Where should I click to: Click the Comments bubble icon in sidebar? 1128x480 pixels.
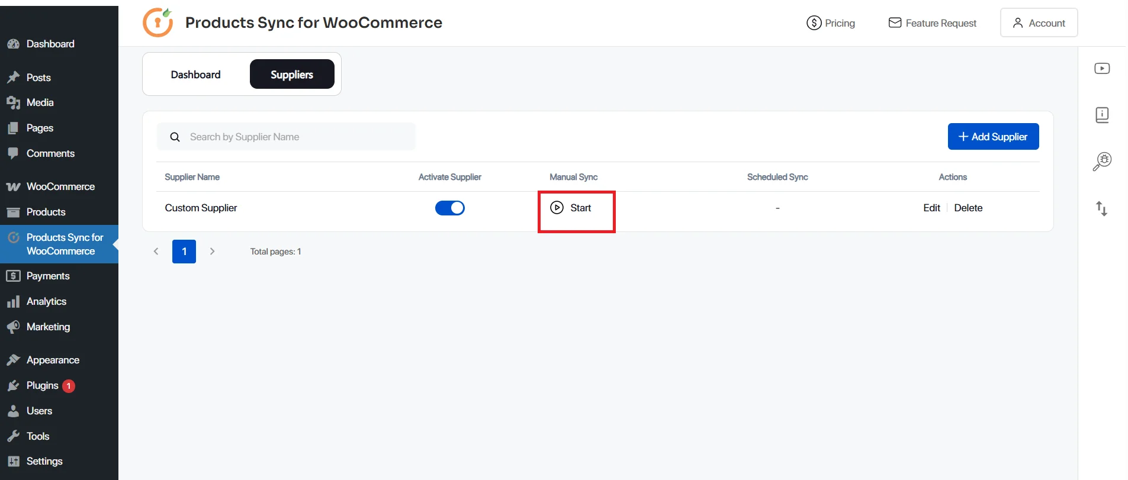[13, 153]
